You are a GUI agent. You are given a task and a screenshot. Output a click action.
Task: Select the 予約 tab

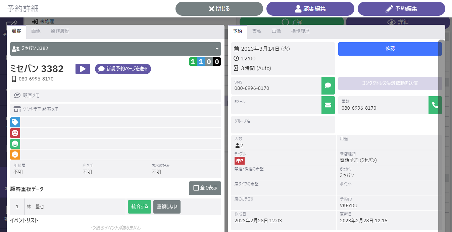(x=238, y=31)
